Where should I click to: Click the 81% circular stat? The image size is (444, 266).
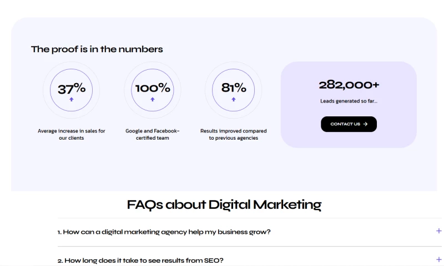pos(234,89)
